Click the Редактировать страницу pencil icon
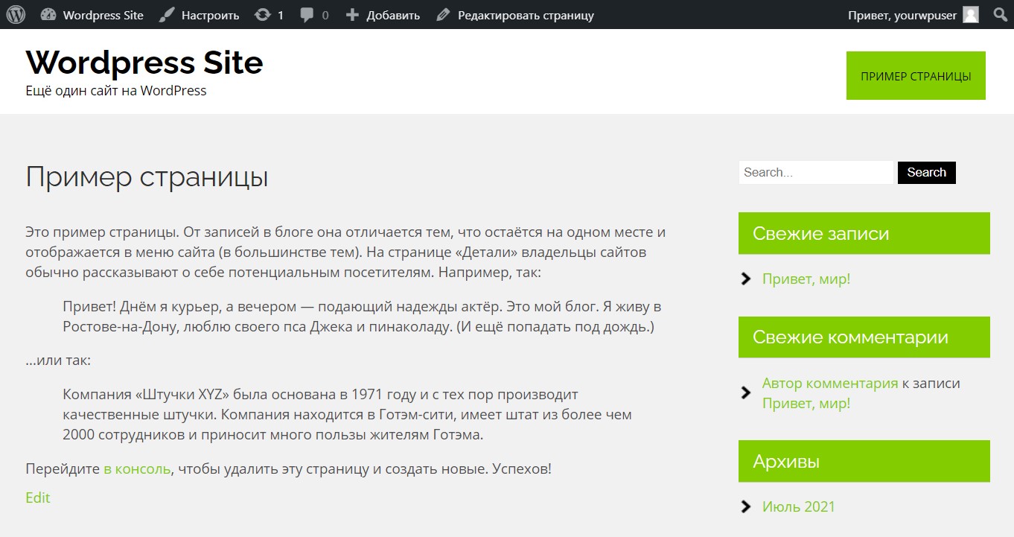This screenshot has height=537, width=1014. click(x=444, y=14)
